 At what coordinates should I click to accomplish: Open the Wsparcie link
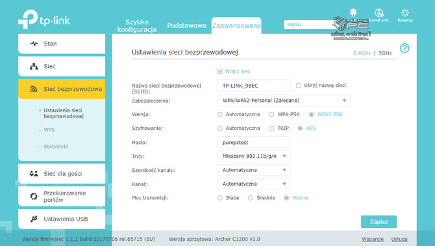(x=373, y=239)
